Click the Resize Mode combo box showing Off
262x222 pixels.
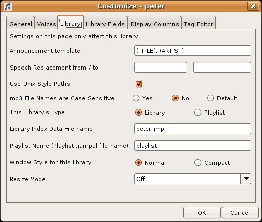click(192, 179)
